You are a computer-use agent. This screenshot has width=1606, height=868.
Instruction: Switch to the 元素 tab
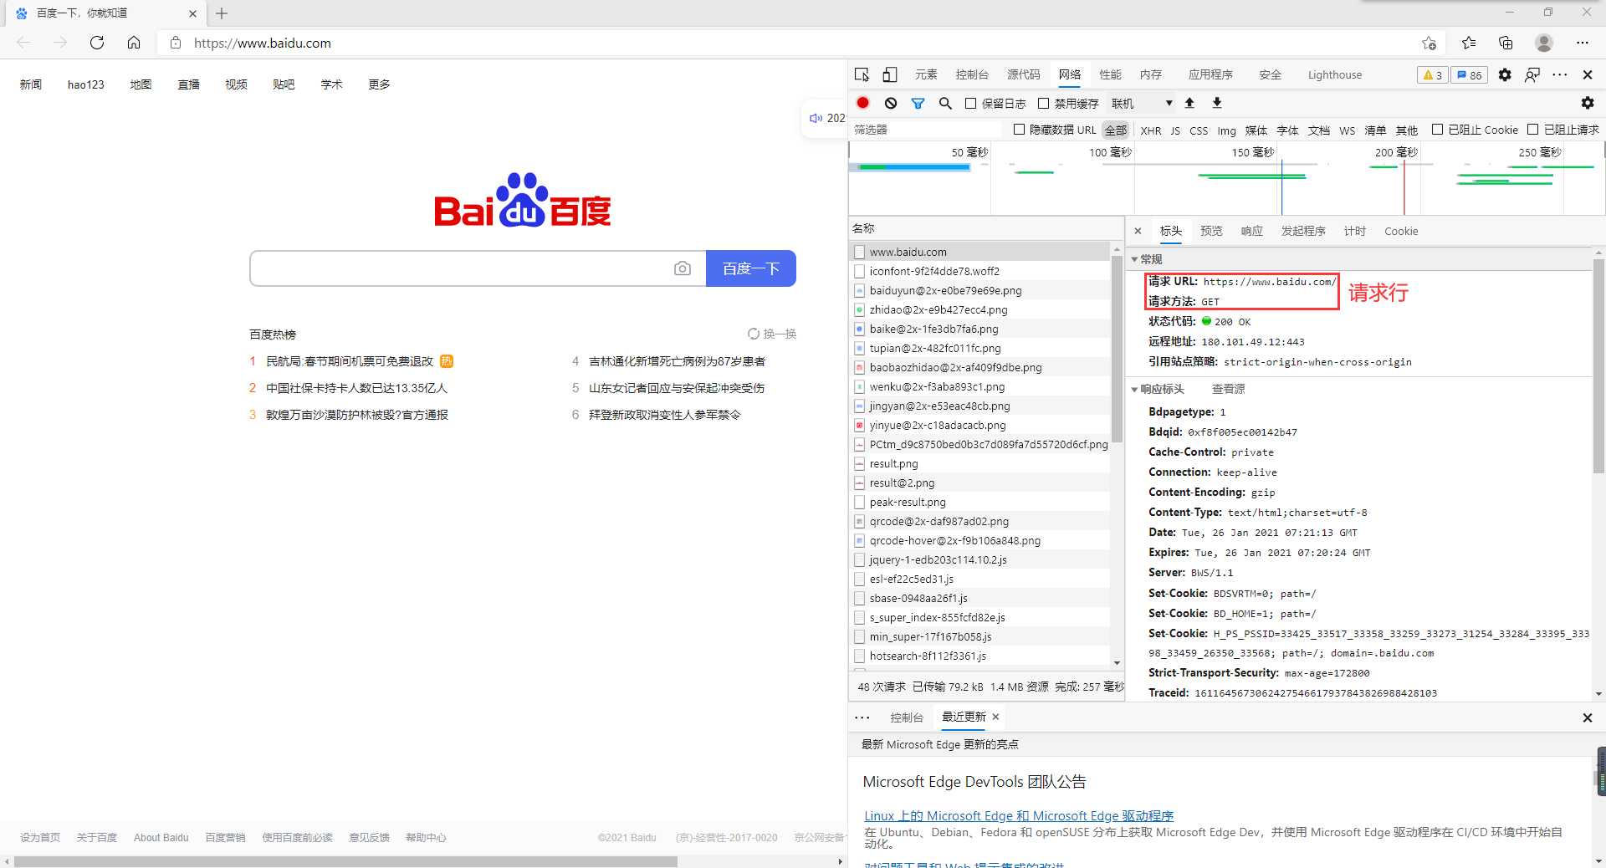click(x=926, y=74)
